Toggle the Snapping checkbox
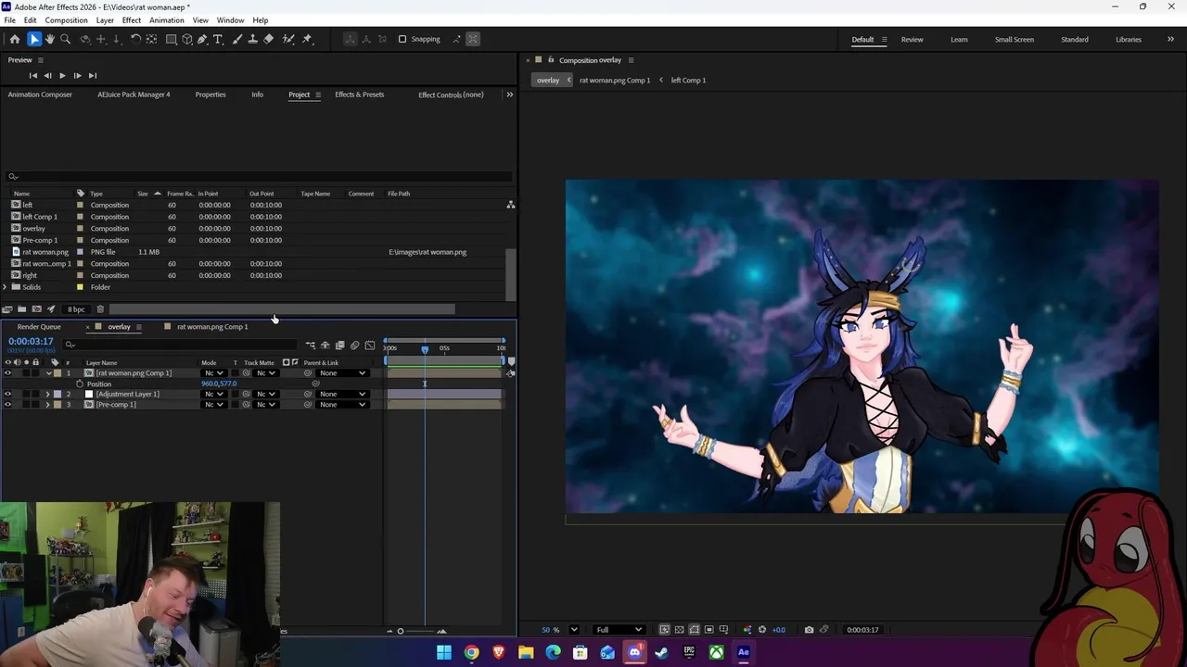 402,39
